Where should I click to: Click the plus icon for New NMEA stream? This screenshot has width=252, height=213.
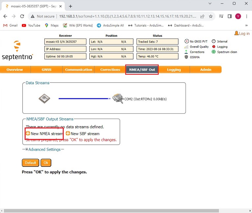click(28, 134)
